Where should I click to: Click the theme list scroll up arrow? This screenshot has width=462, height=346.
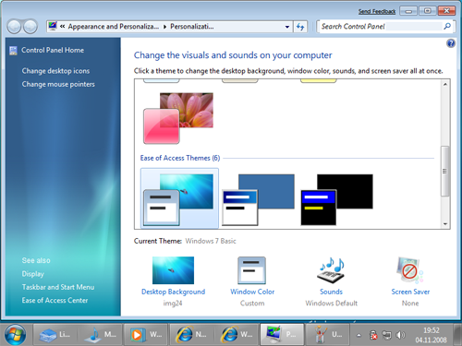445,84
